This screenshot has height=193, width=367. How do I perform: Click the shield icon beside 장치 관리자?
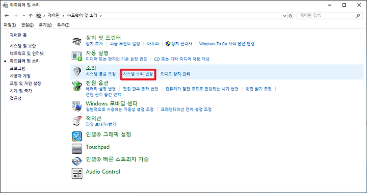(x=168, y=44)
